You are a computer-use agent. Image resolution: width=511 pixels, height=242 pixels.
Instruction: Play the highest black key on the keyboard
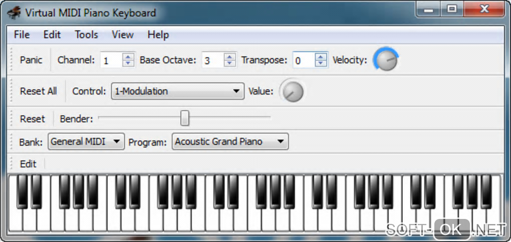pos(486,192)
